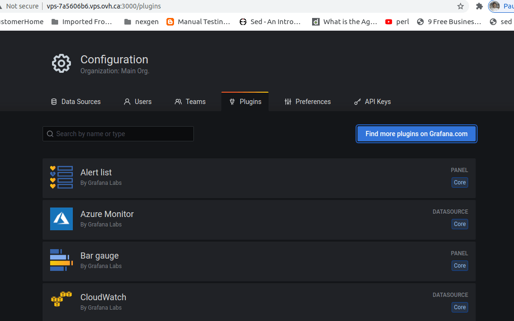Click the Alert list plugin icon

coord(61,177)
